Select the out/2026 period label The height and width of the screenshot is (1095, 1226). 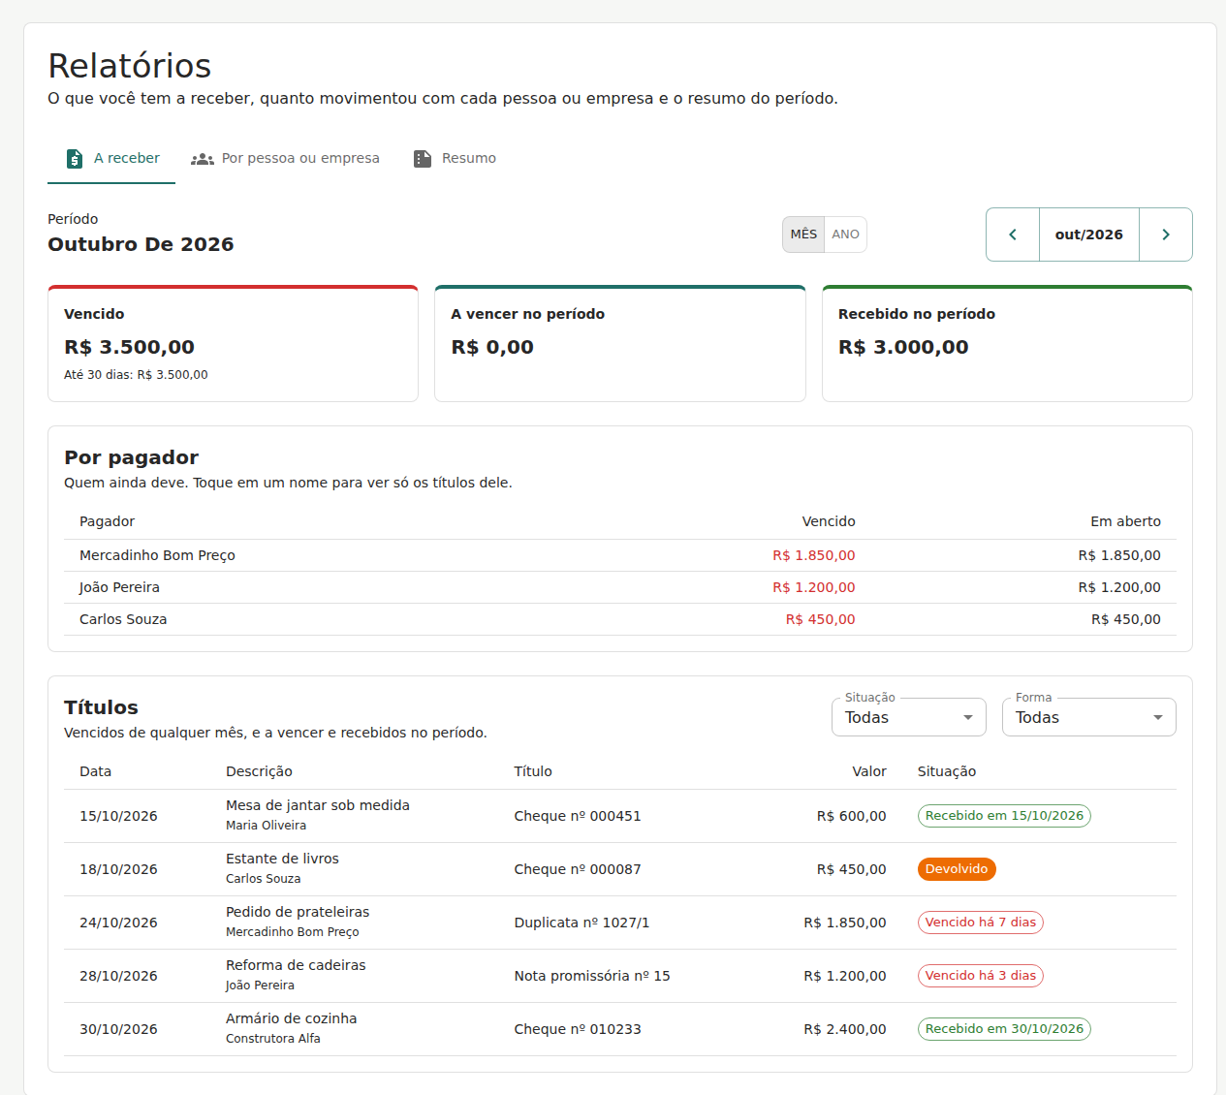tap(1089, 235)
